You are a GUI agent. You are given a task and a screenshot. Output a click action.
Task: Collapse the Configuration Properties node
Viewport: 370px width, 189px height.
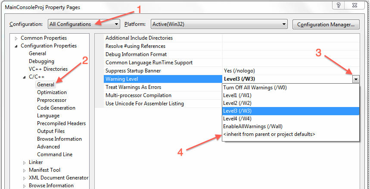pyautogui.click(x=17, y=46)
